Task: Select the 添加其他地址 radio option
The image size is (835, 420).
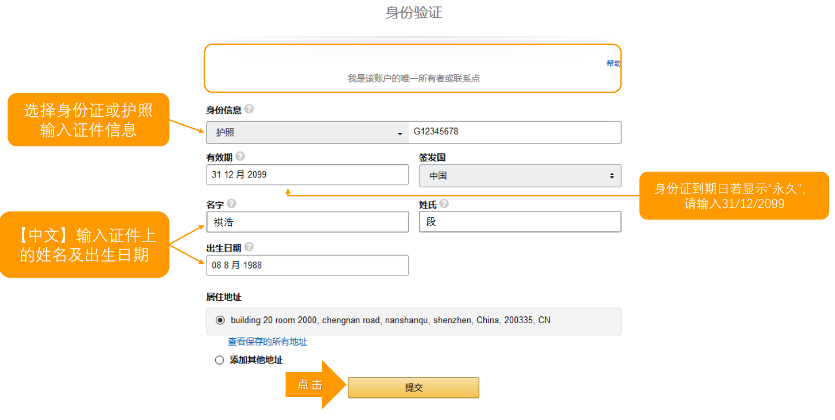Action: [219, 360]
